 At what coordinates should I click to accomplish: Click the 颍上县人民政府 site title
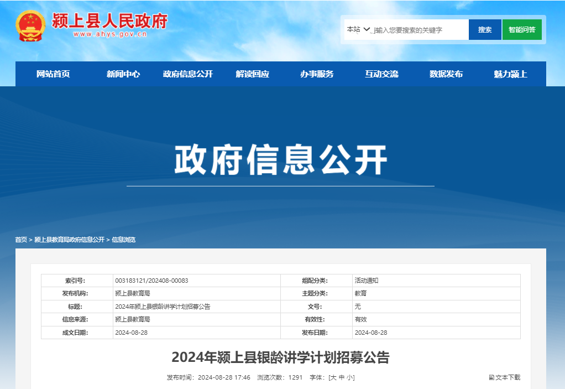tap(110, 21)
